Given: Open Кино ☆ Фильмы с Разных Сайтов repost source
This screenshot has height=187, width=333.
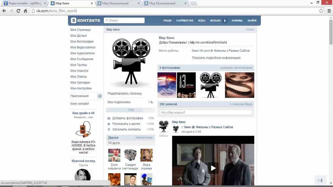Looking at the screenshot, I should (x=209, y=127).
